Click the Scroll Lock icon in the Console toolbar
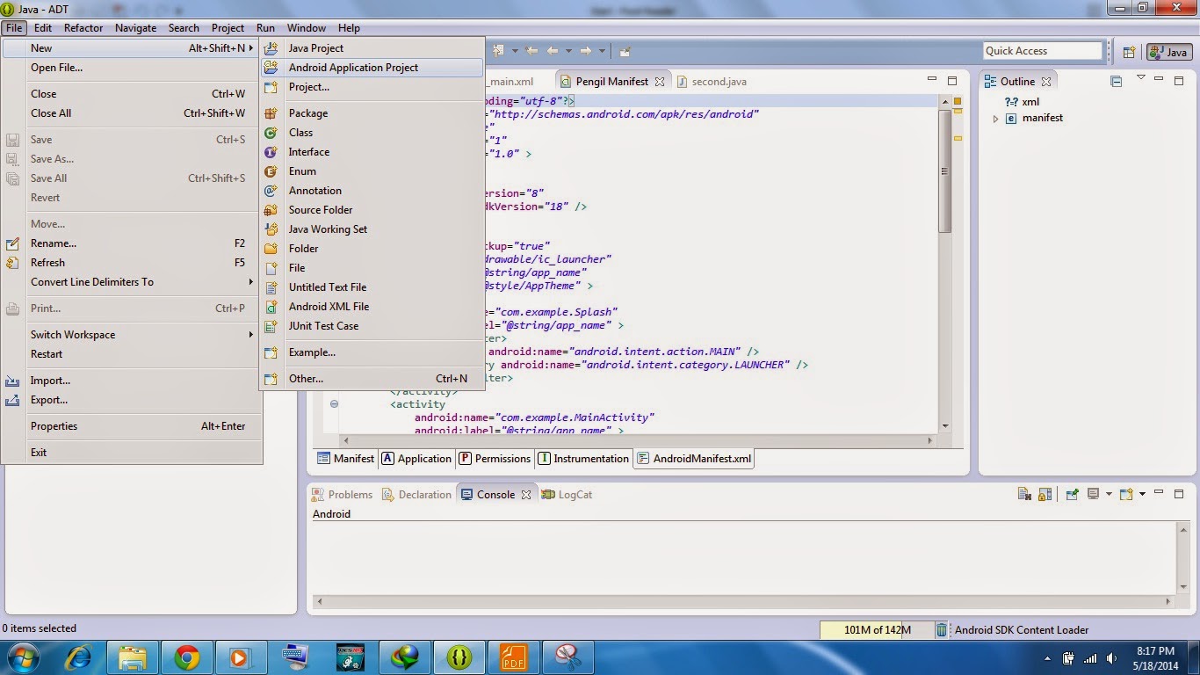This screenshot has height=675, width=1200. click(x=1045, y=494)
